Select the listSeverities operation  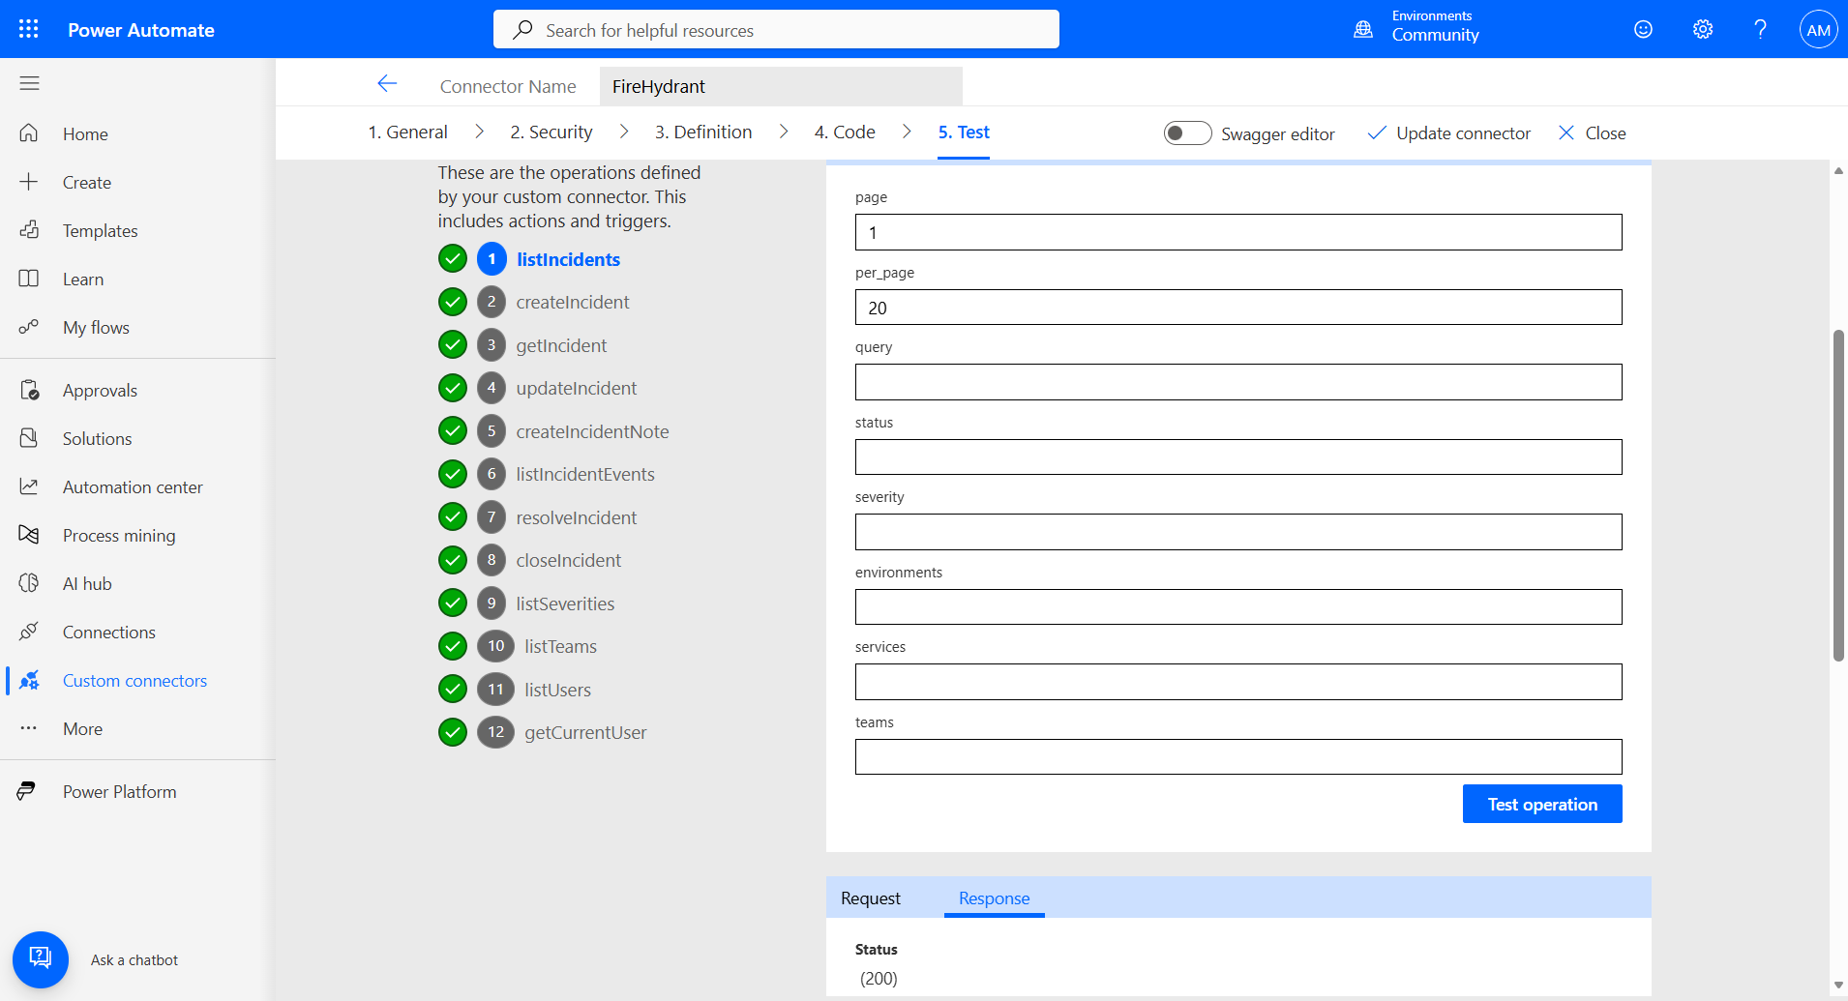pyautogui.click(x=565, y=604)
